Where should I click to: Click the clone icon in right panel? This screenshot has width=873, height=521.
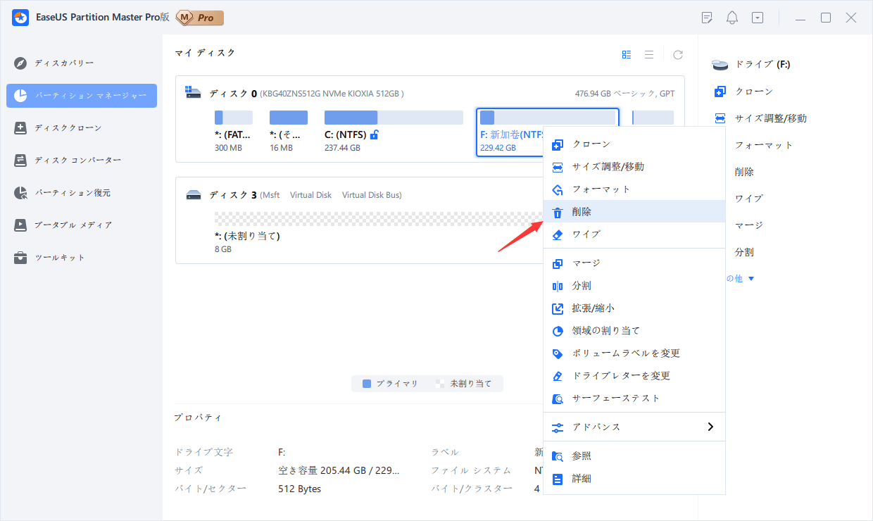click(720, 92)
